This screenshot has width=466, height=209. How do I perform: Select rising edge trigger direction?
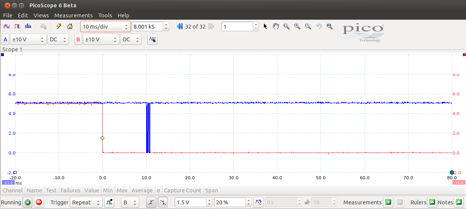[152, 202]
